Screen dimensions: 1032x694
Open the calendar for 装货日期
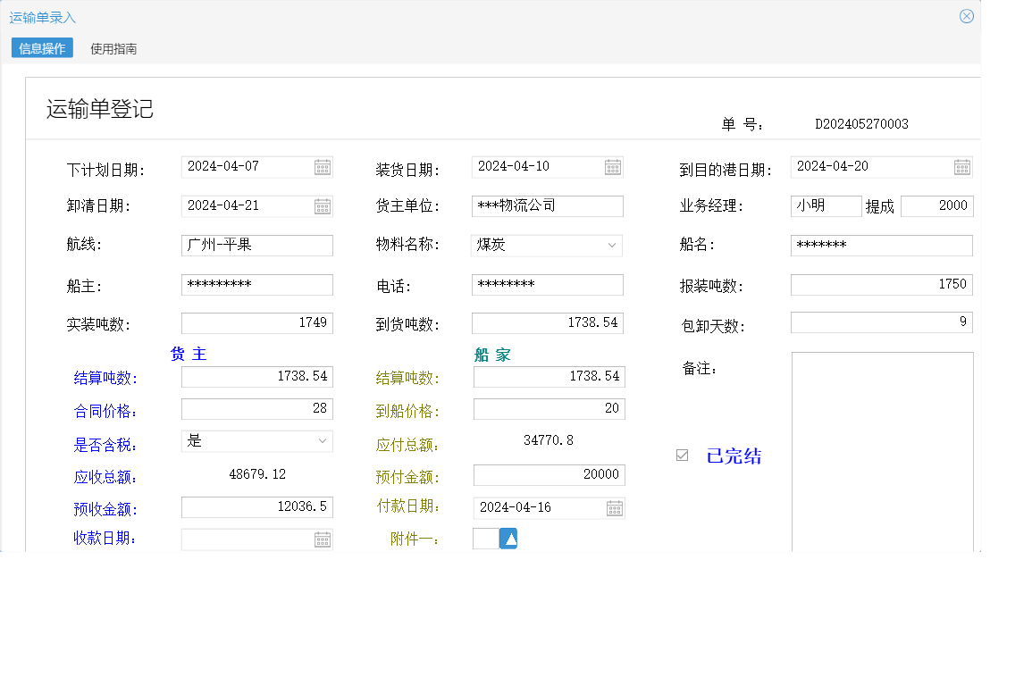[x=612, y=166]
